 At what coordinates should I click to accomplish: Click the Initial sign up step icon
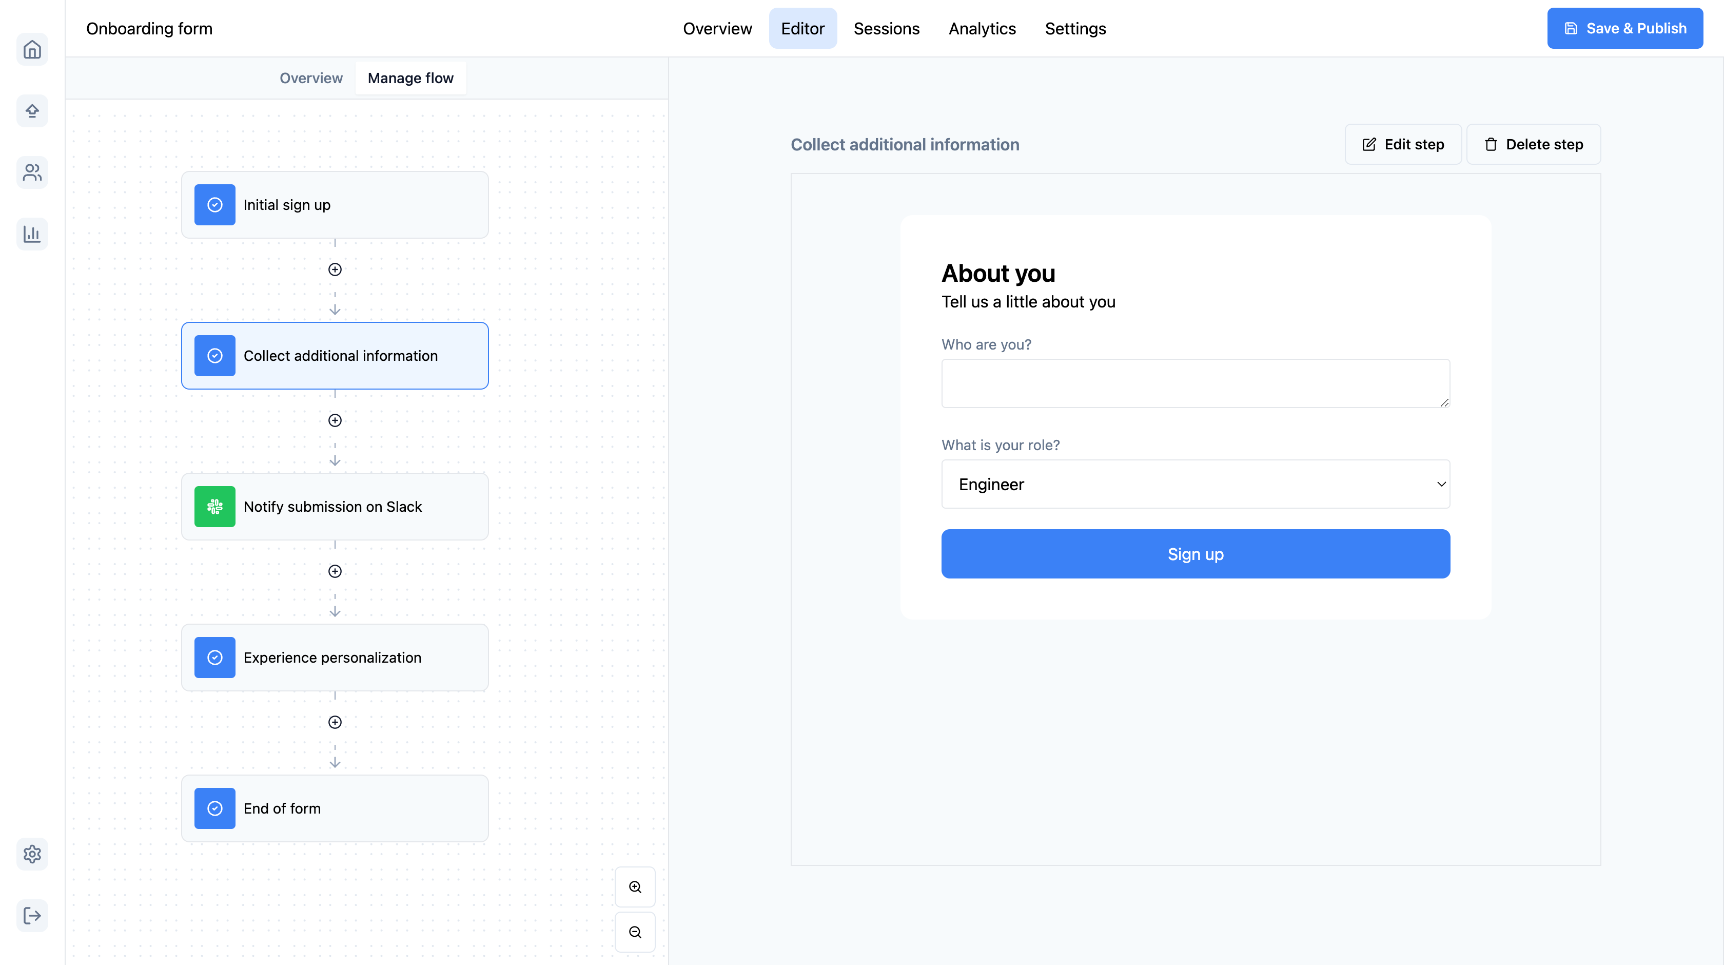point(215,205)
